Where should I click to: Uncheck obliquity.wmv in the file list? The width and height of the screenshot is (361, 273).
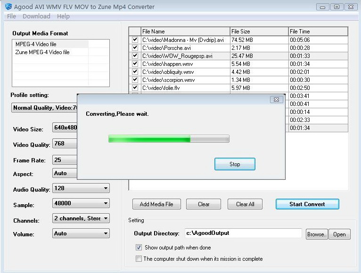[135, 72]
